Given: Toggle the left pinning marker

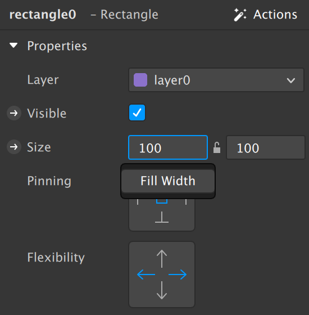Looking at the screenshot, I should click(138, 202).
